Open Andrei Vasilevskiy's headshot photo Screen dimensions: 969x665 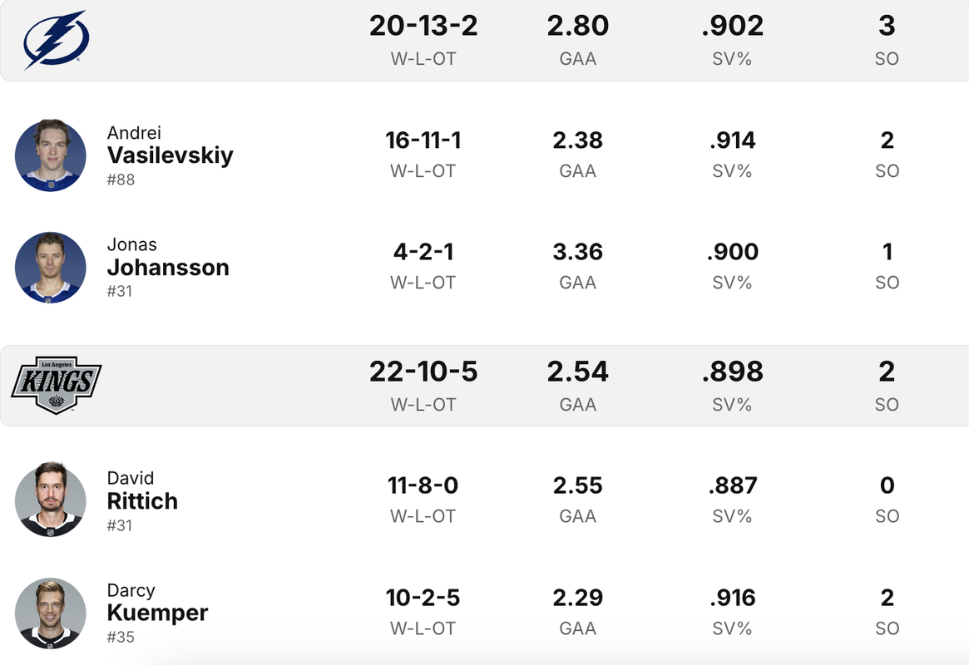51,155
